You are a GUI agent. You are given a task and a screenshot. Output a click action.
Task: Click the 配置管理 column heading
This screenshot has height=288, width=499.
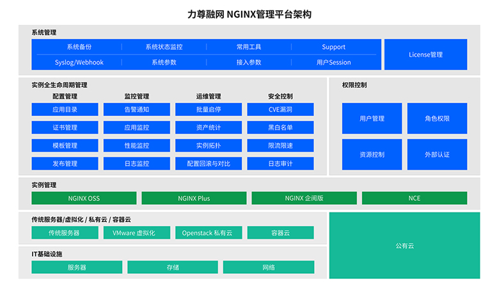(x=65, y=96)
